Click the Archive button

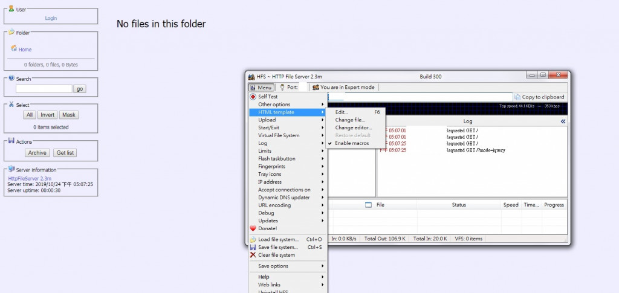pyautogui.click(x=37, y=153)
